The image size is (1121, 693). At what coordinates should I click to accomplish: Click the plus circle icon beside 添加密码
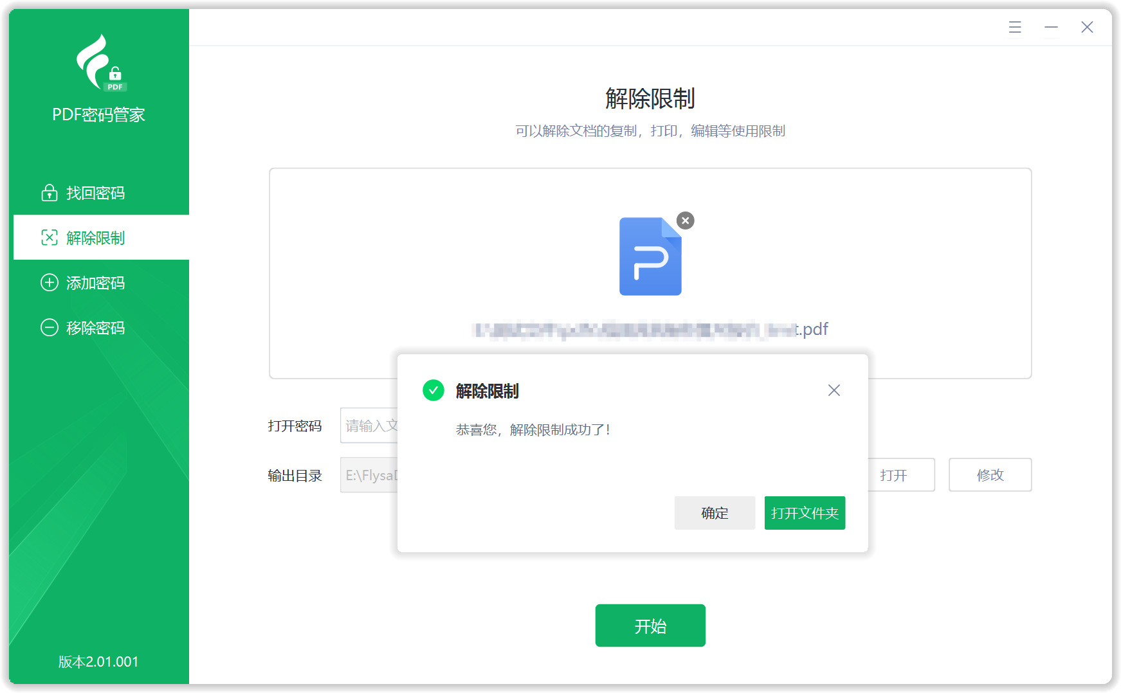click(x=50, y=283)
